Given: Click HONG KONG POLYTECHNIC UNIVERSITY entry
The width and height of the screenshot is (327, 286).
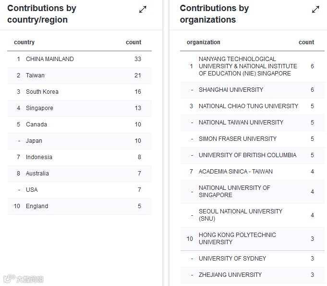Looking at the screenshot, I should click(x=237, y=238).
